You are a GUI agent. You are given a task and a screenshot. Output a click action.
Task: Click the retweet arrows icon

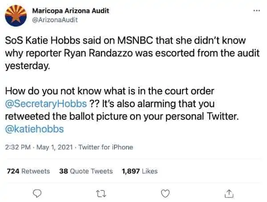coord(101,194)
